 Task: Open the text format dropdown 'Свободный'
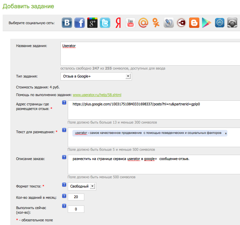(82, 186)
